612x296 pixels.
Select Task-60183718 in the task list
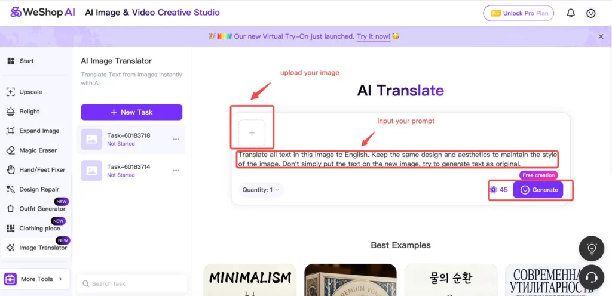coord(131,140)
